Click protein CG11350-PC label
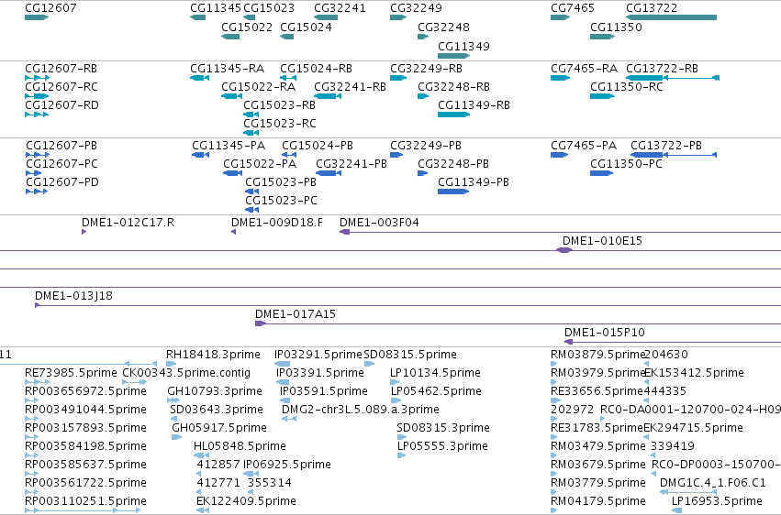The height and width of the screenshot is (515, 781). pos(627,163)
